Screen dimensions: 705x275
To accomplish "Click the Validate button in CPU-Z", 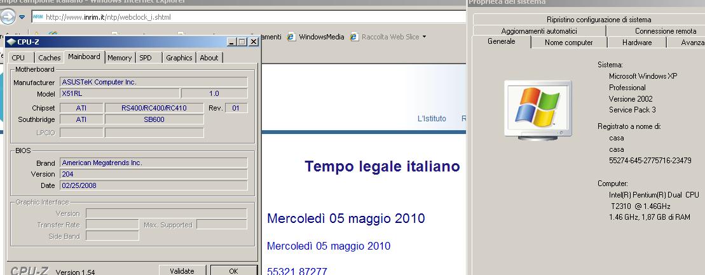I will (x=182, y=271).
